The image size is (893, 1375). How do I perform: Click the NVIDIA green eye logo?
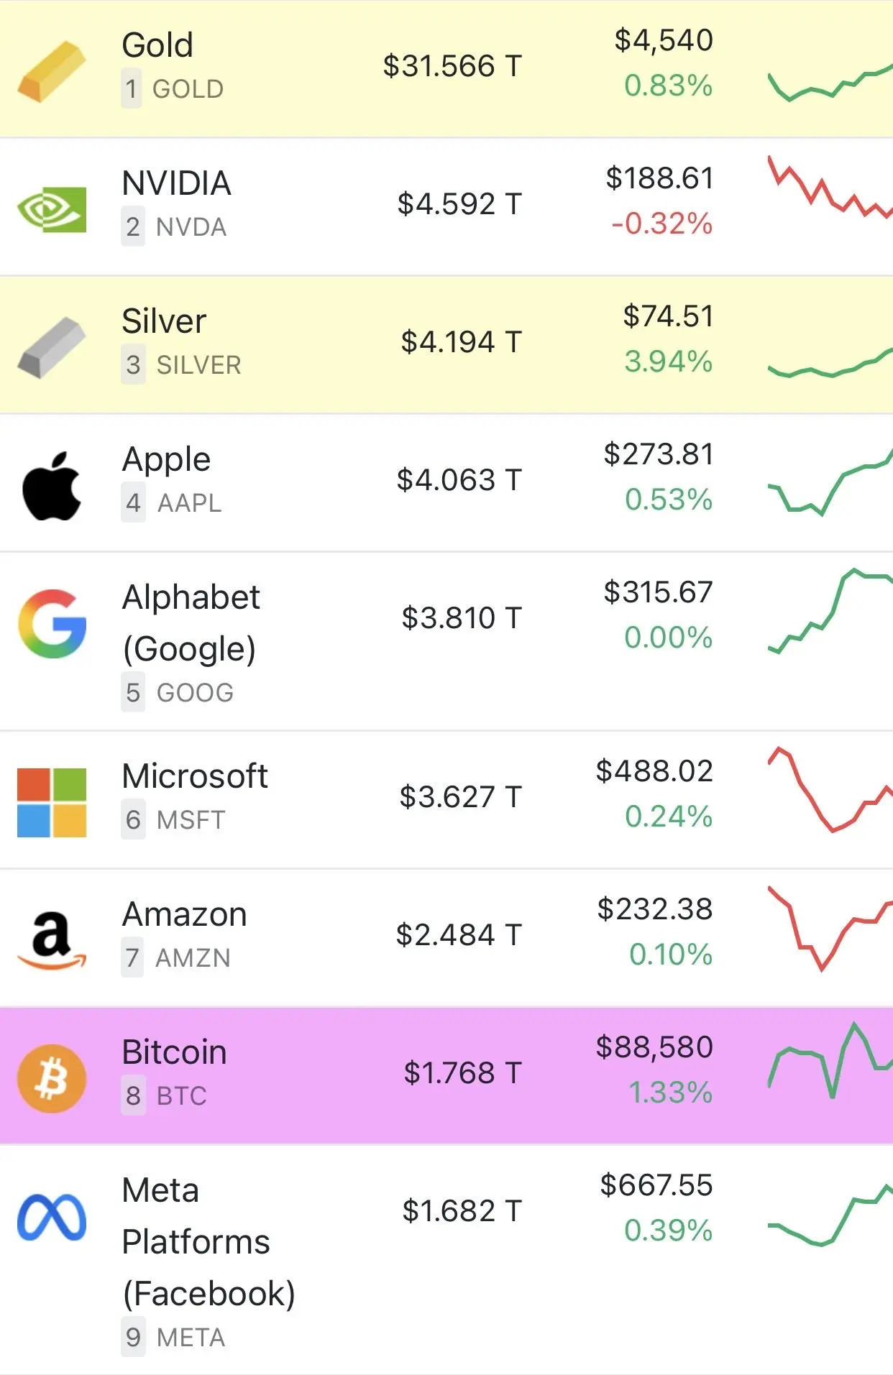click(52, 209)
